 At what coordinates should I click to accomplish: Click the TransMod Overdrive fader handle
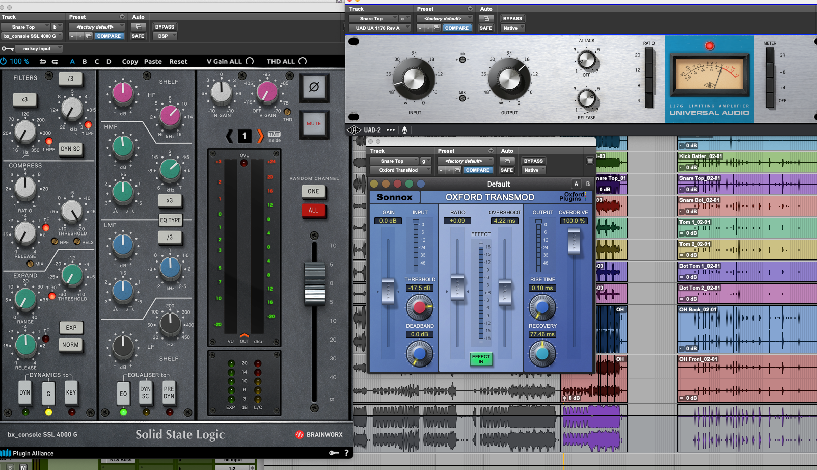pos(574,242)
